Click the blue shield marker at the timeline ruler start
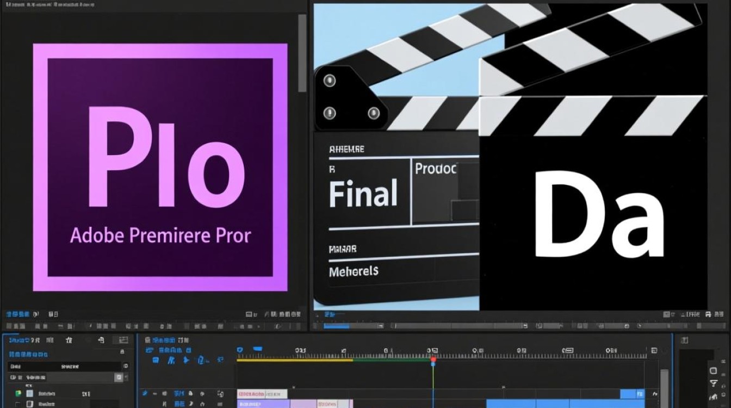 coord(240,350)
